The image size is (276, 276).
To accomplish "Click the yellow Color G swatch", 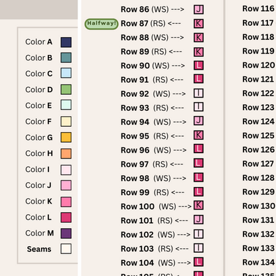I will click(66, 137).
